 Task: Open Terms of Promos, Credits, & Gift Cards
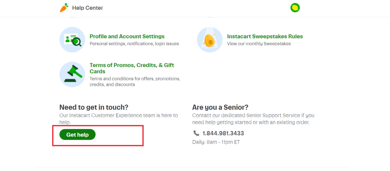click(132, 68)
